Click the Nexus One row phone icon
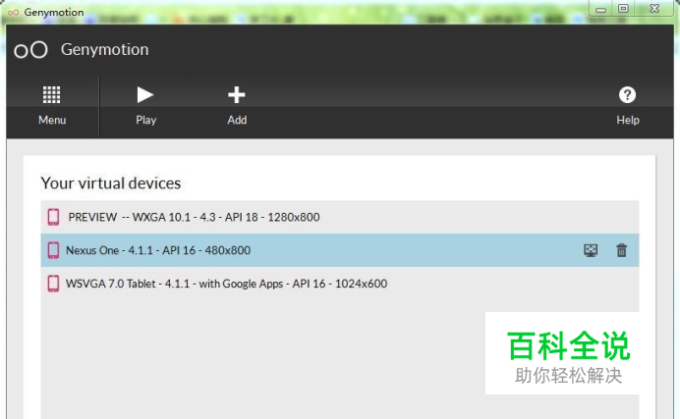The image size is (680, 419). [53, 250]
